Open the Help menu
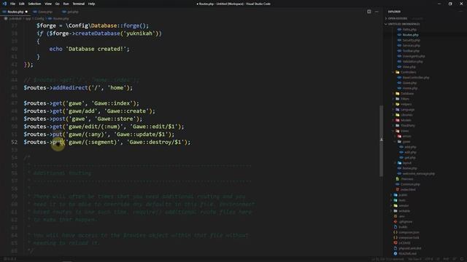This screenshot has width=467, height=262. point(91,4)
